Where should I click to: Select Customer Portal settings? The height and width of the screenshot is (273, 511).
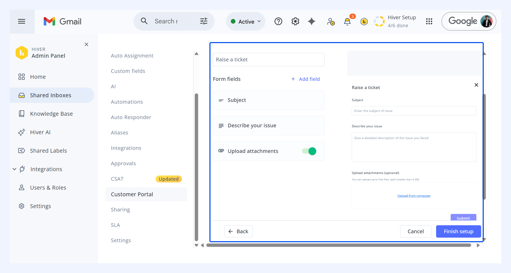click(146, 194)
